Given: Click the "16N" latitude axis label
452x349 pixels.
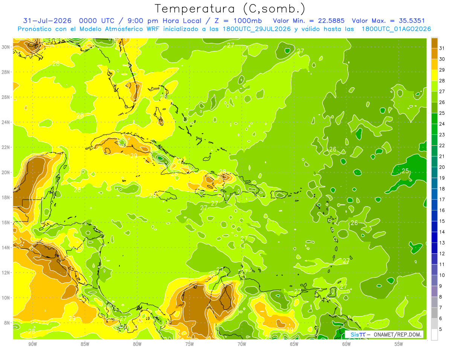Looking at the screenshot, I should click(x=6, y=223).
